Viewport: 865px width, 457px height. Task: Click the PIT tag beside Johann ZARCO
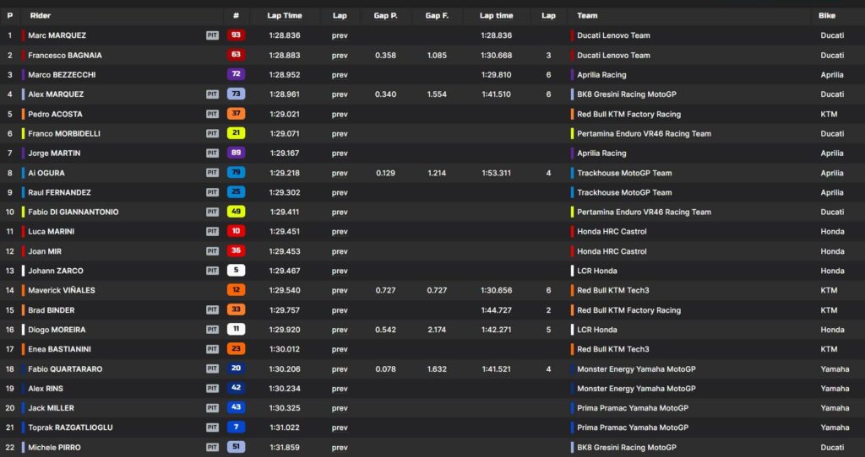pyautogui.click(x=212, y=271)
